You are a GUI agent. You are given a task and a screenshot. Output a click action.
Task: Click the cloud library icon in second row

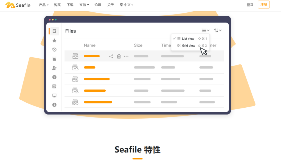tap(75, 67)
